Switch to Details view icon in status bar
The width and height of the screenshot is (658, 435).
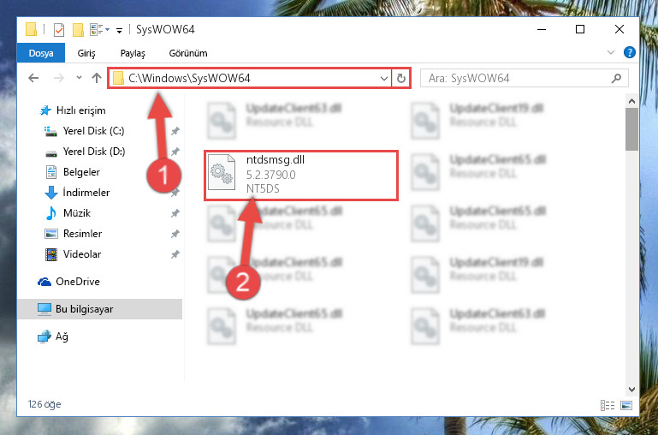pos(608,405)
